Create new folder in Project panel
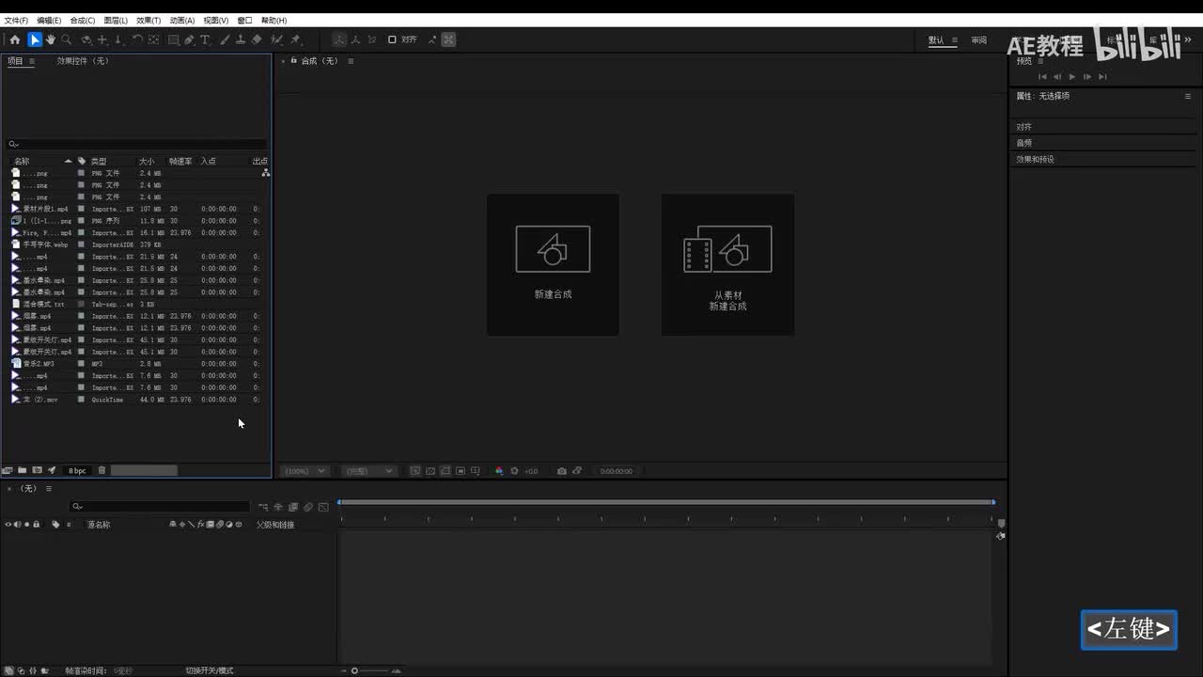This screenshot has height=677, width=1203. coord(22,470)
